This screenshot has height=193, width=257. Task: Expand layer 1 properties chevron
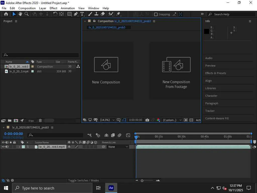[x=19, y=147]
